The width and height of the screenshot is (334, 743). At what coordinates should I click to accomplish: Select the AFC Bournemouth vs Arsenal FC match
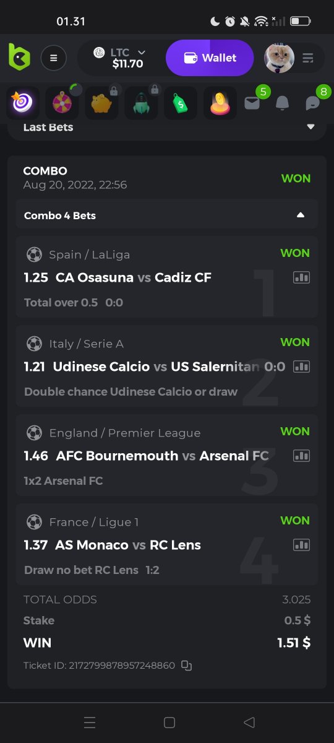point(162,456)
